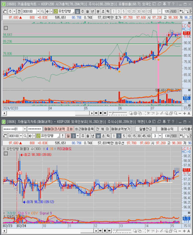
Task: Click plus zoom-in icon in top chart toolbar
Action: point(185,113)
